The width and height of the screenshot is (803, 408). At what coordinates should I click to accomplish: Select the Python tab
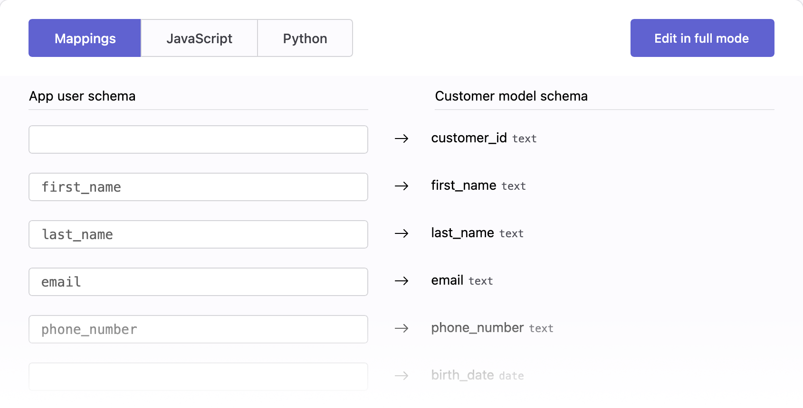pyautogui.click(x=305, y=38)
